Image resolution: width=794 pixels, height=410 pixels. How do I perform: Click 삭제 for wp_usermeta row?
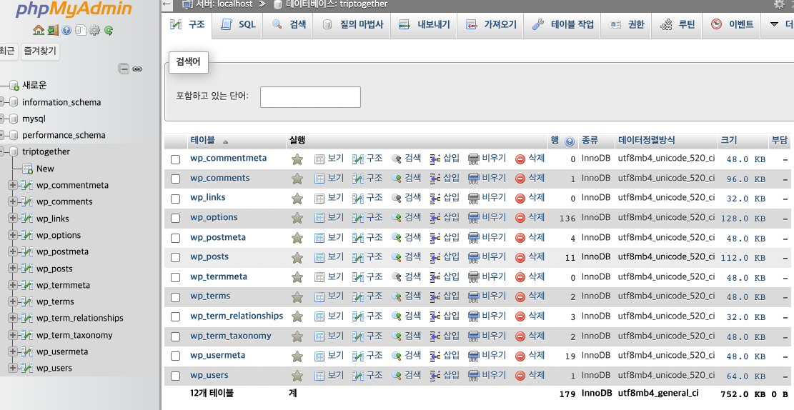point(530,356)
